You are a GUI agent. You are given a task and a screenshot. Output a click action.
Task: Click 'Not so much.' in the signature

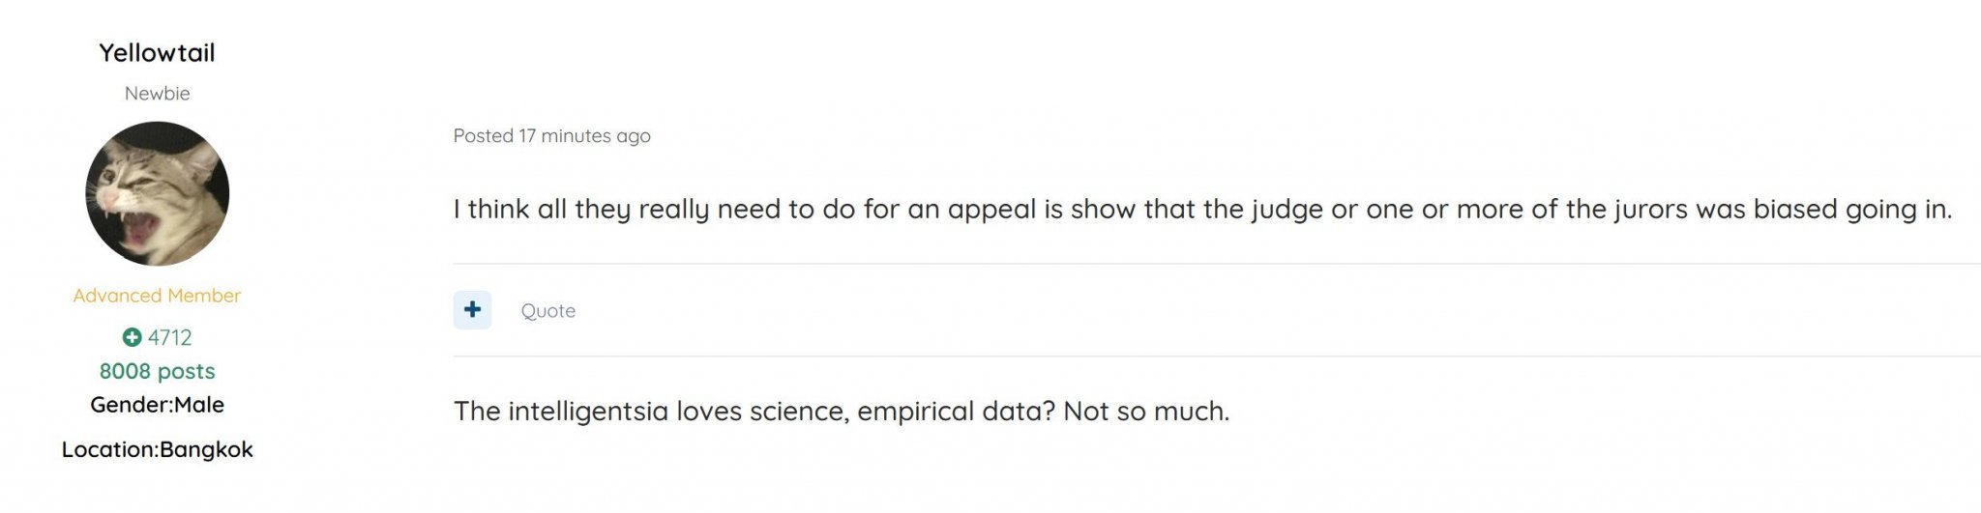pos(1146,412)
